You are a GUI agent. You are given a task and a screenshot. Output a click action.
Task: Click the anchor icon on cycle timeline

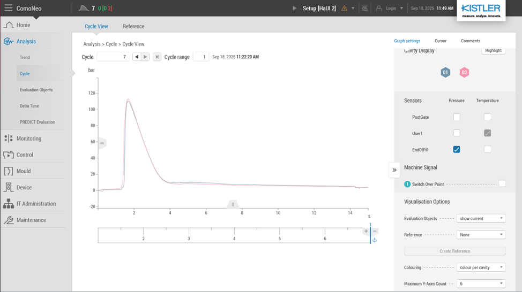(x=374, y=240)
